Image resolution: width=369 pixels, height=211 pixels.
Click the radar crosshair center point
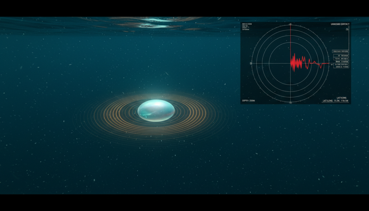pyautogui.click(x=290, y=63)
